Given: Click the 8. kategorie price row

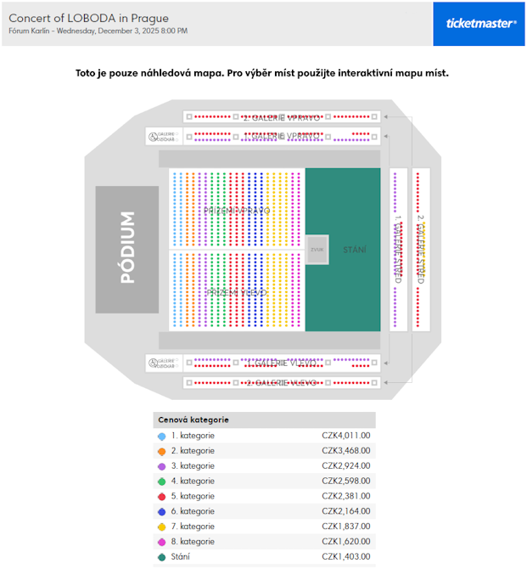Looking at the screenshot, I should [264, 542].
